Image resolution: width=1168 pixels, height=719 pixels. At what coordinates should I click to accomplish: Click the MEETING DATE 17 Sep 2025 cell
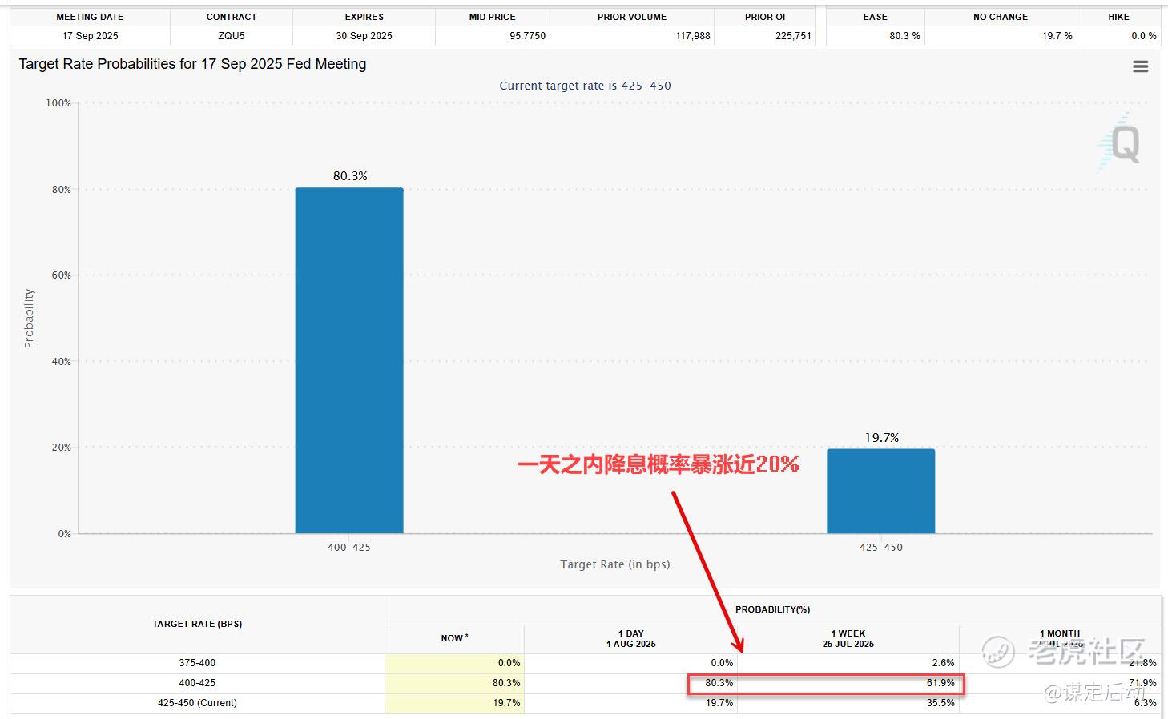[x=90, y=35]
